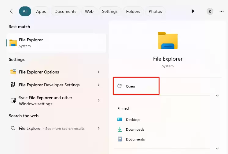Open the K user account avatar
This screenshot has width=228, height=154.
click(210, 11)
